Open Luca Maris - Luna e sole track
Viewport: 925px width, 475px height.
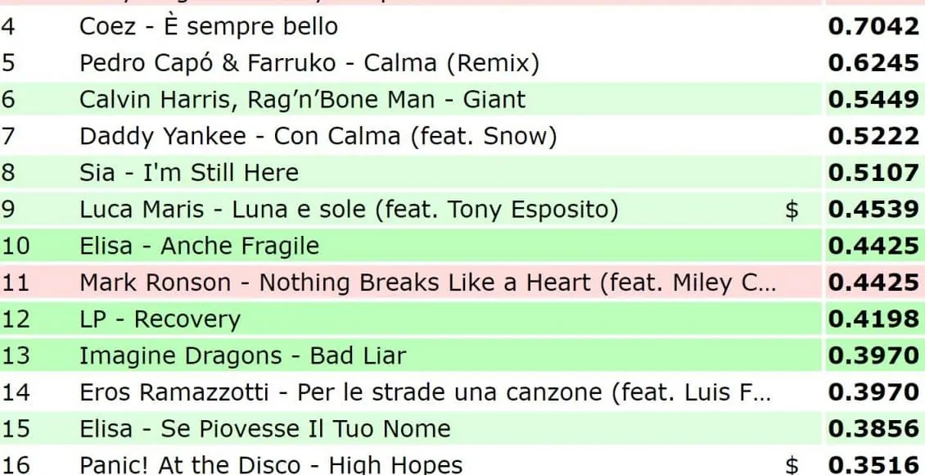[x=348, y=210]
